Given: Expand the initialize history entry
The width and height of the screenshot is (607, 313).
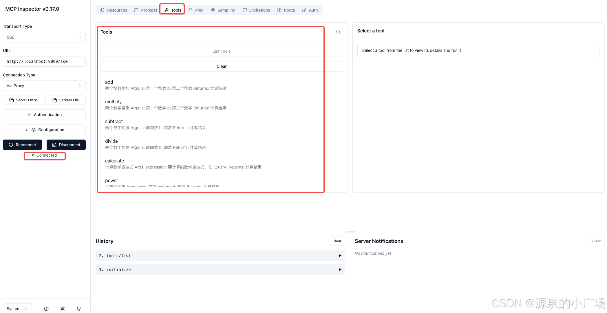Looking at the screenshot, I should coord(220,270).
